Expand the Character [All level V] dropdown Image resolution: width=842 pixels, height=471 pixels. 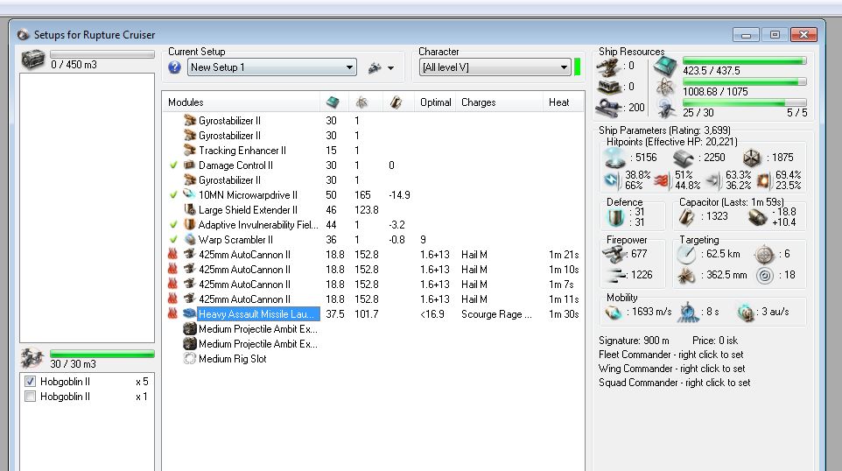click(564, 67)
